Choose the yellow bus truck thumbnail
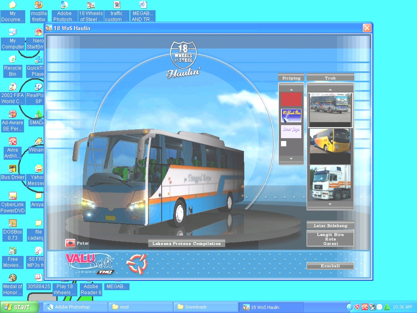This screenshot has width=417, height=313. 330,146
